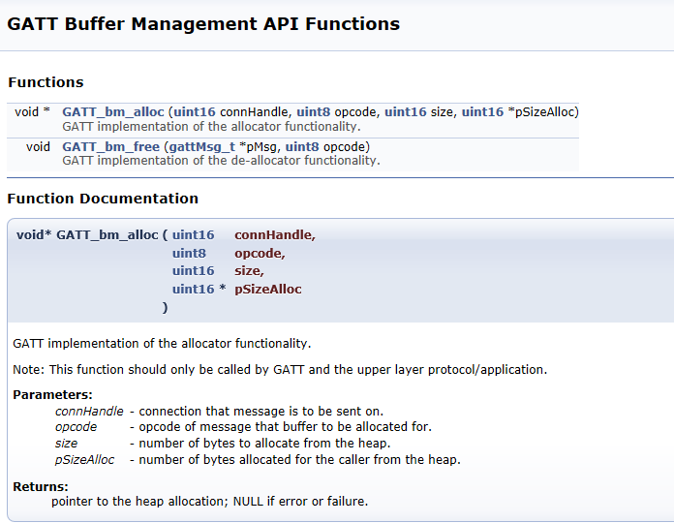
Task: Click the Functions section heading
Action: point(46,82)
